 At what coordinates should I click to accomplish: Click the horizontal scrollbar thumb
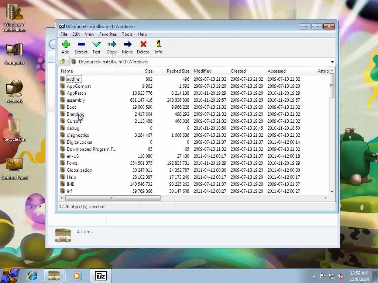113,198
